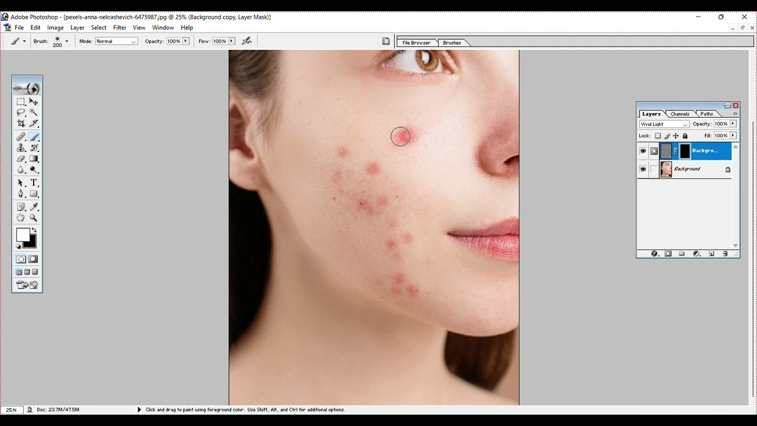Create a new layer set folder

(682, 254)
